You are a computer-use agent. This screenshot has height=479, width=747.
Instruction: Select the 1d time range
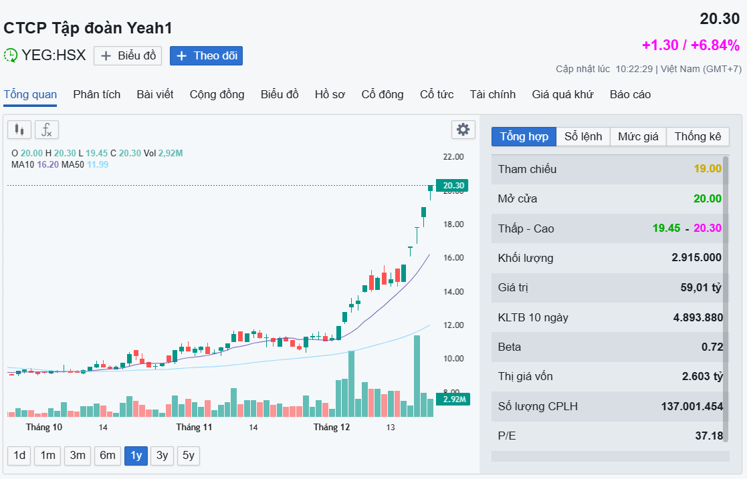[19, 456]
